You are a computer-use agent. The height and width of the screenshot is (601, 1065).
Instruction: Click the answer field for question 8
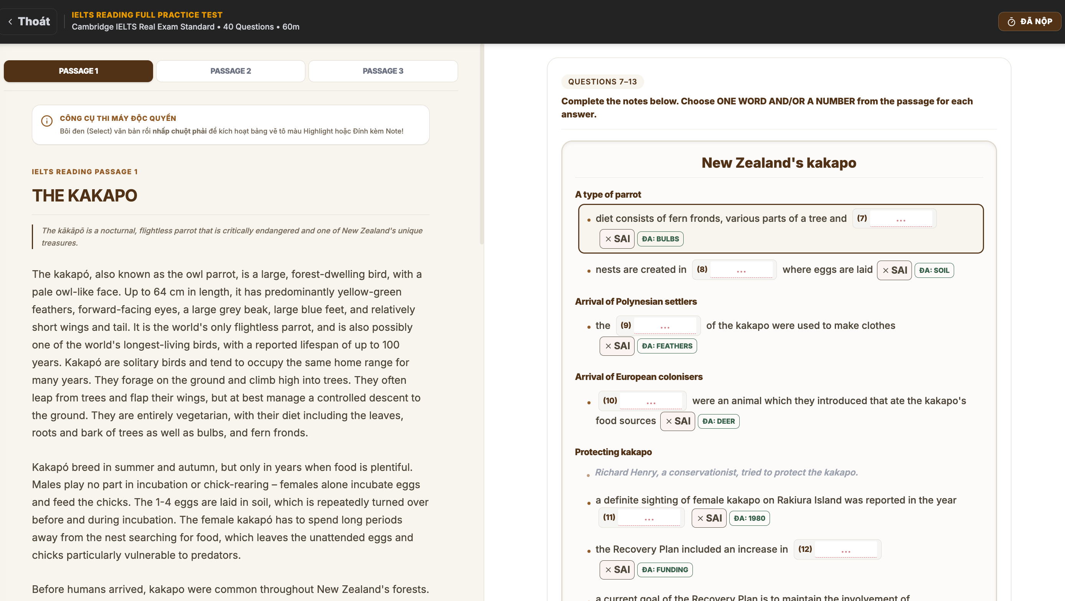(x=741, y=270)
